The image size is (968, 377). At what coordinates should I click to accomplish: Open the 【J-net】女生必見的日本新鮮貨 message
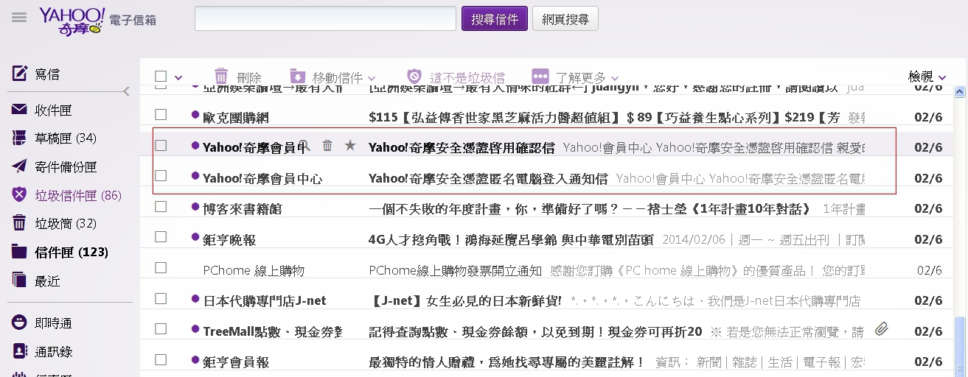point(465,300)
